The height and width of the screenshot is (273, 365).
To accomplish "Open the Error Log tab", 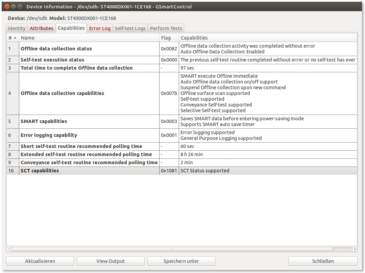I will (x=100, y=28).
